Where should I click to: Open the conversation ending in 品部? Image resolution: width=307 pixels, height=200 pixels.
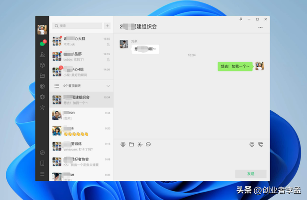tap(81, 57)
